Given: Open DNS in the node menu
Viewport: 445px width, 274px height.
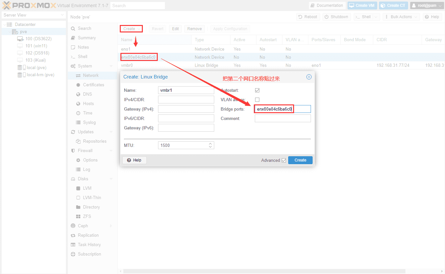Looking at the screenshot, I should tap(87, 94).
